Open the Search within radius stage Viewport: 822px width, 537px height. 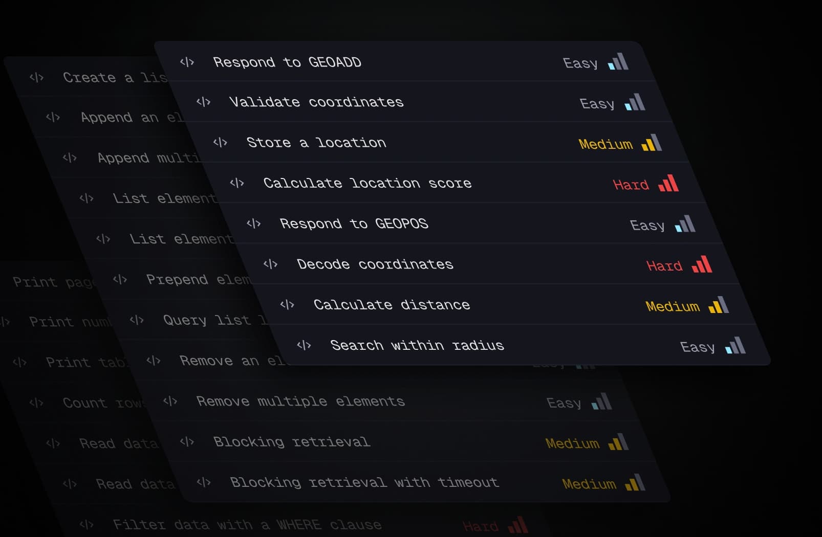(x=417, y=346)
